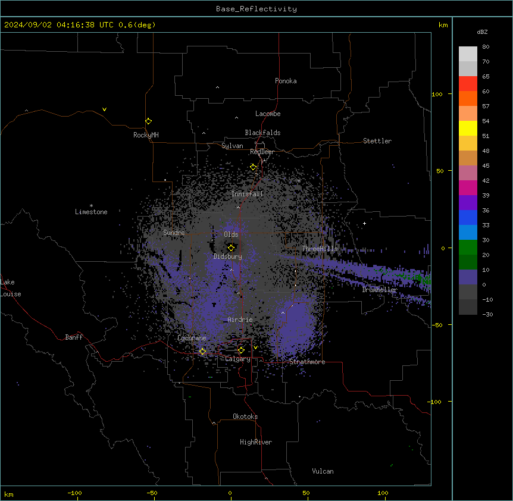Screen dimensions: 513x501
Task: Click the Strathmore town label
Action: coord(307,362)
